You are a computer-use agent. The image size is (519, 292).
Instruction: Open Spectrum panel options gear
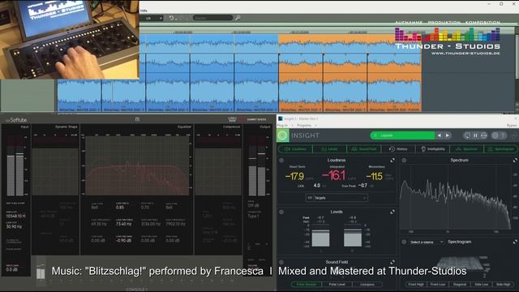pos(404,161)
